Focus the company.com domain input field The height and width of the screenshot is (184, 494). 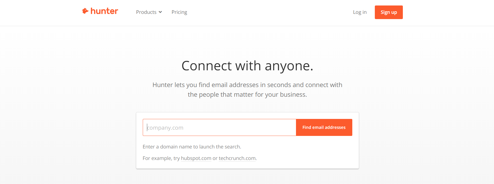click(x=219, y=128)
